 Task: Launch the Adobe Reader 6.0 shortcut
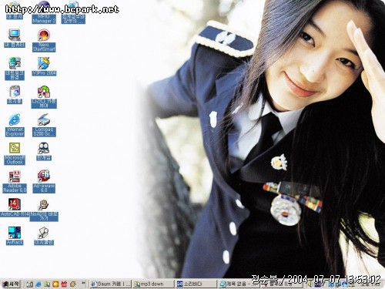coord(15,182)
